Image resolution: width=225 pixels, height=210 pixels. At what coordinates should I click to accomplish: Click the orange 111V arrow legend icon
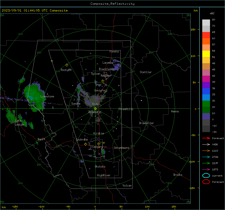(206, 151)
